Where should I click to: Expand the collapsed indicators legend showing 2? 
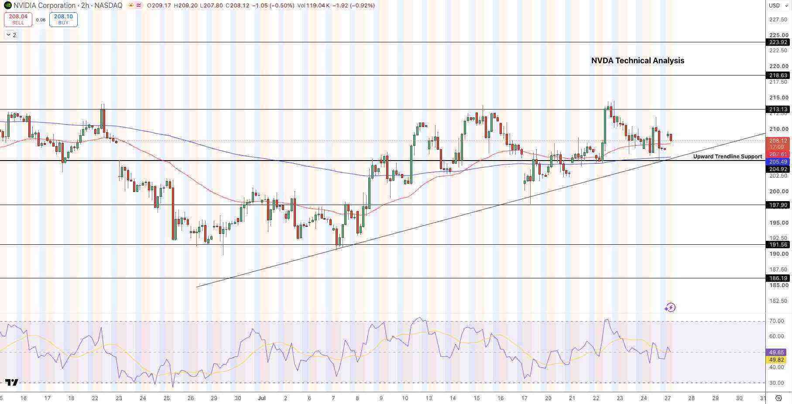pyautogui.click(x=11, y=35)
